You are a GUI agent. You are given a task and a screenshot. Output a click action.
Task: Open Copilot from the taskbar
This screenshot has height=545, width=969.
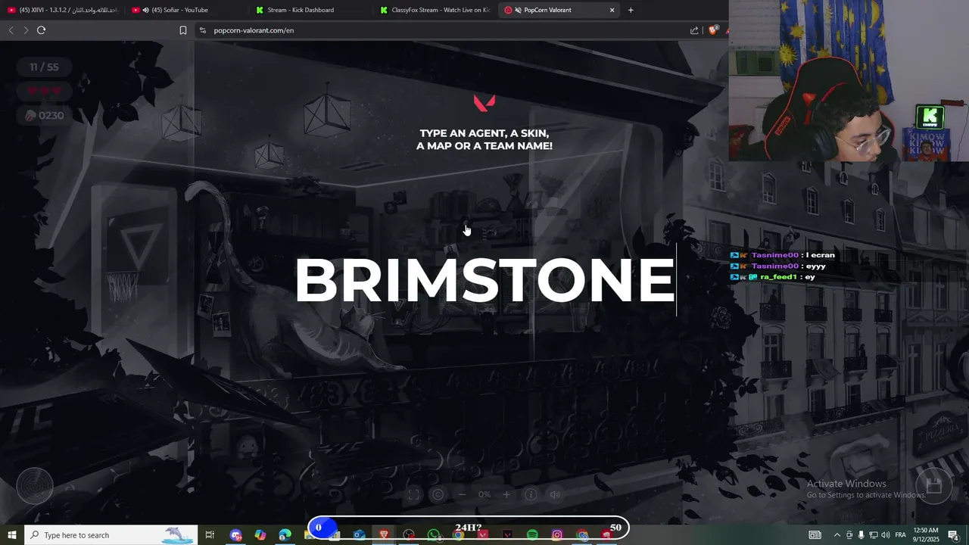[260, 535]
